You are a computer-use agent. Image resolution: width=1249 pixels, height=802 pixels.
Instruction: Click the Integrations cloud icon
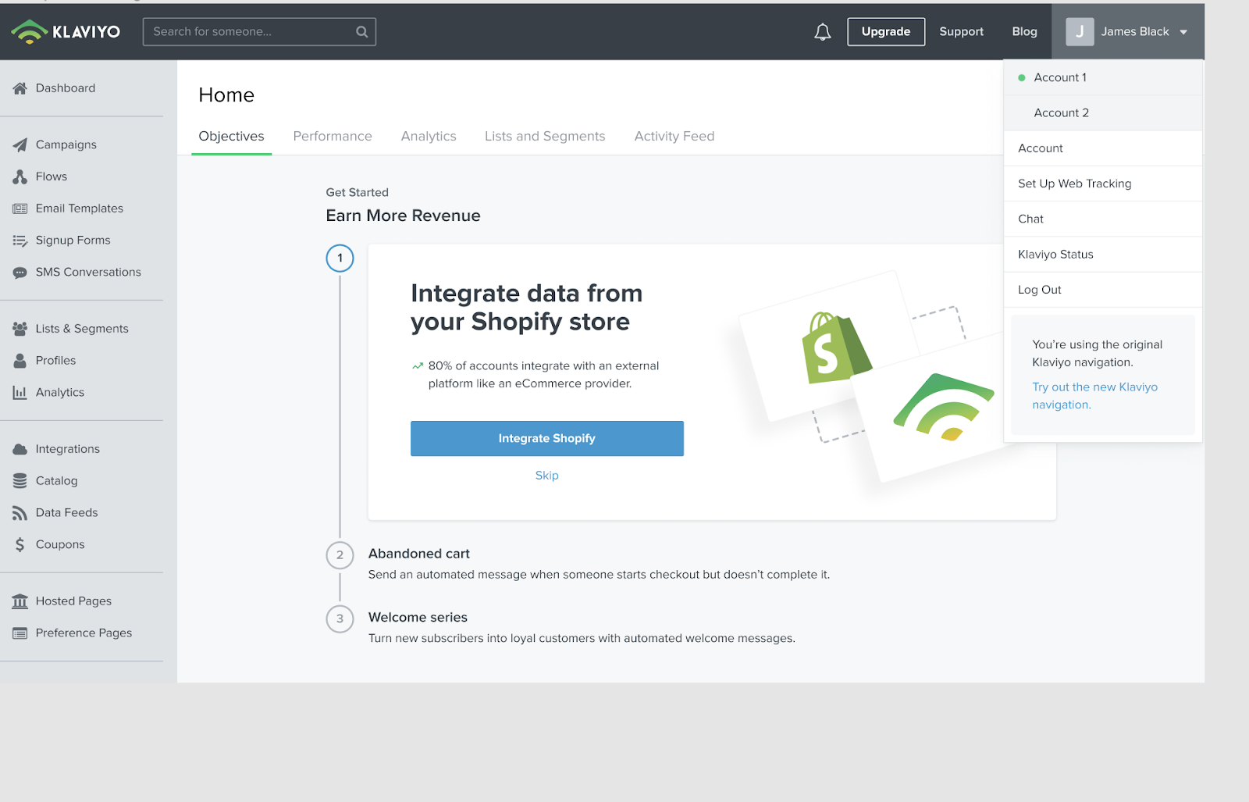point(20,449)
